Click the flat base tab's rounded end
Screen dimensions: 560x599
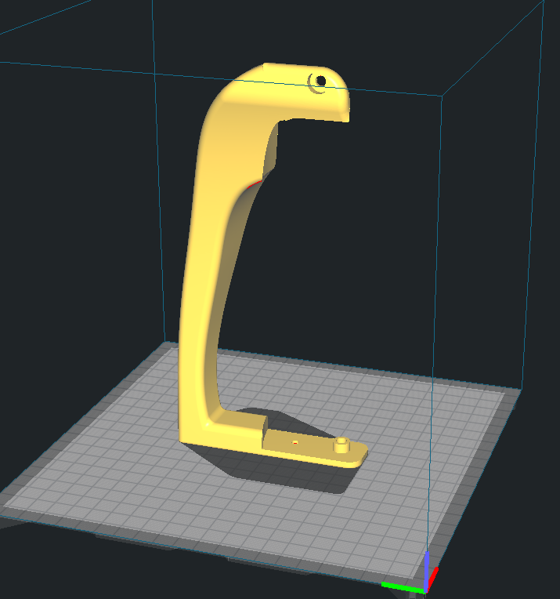point(359,455)
